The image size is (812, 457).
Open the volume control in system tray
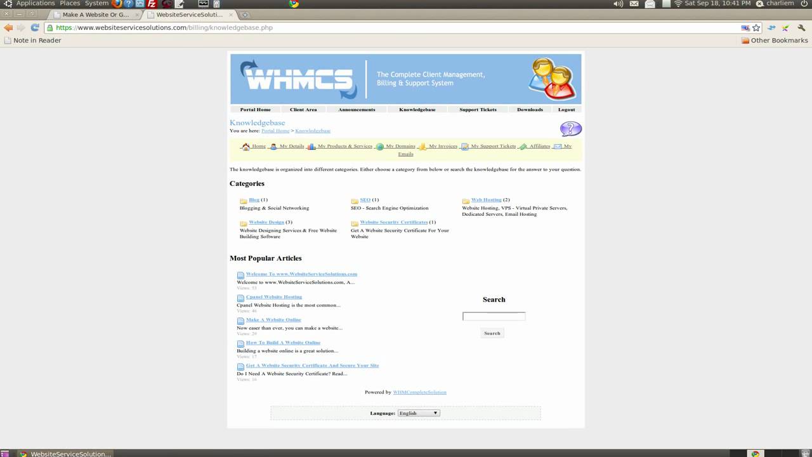(x=618, y=4)
